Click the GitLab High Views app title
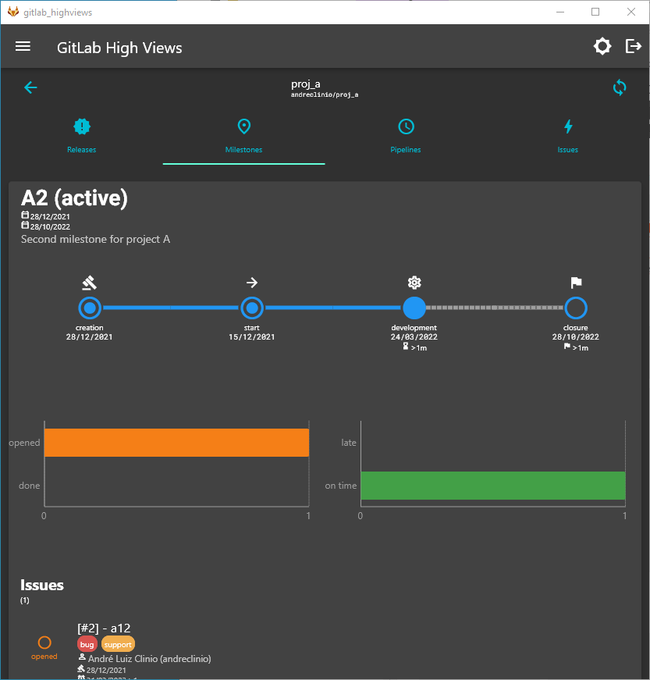The width and height of the screenshot is (650, 680). (x=119, y=48)
